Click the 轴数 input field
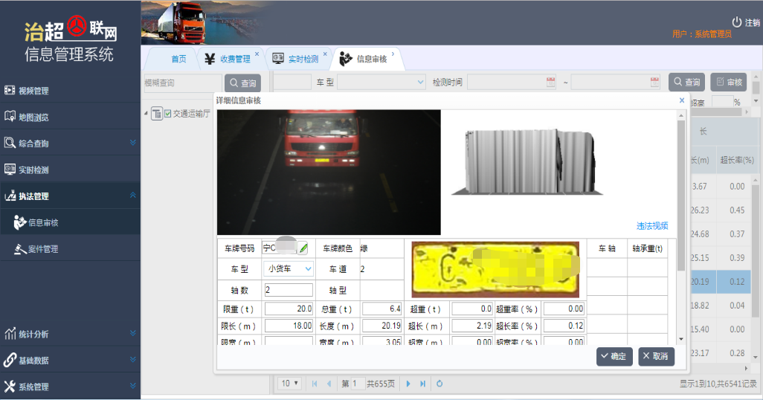 coord(289,290)
